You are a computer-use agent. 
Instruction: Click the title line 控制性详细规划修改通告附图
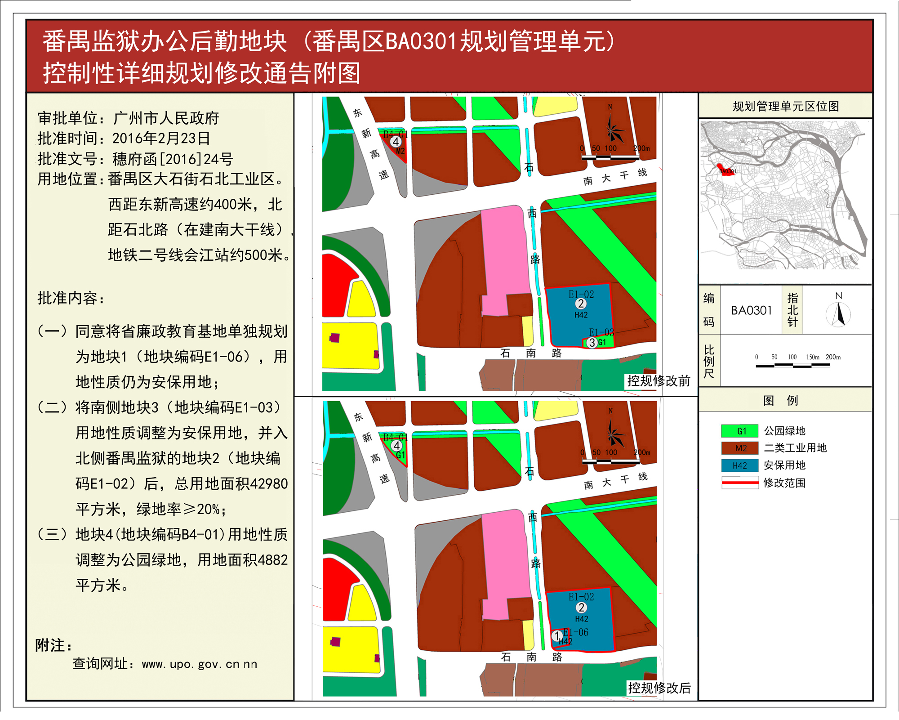[x=201, y=73]
